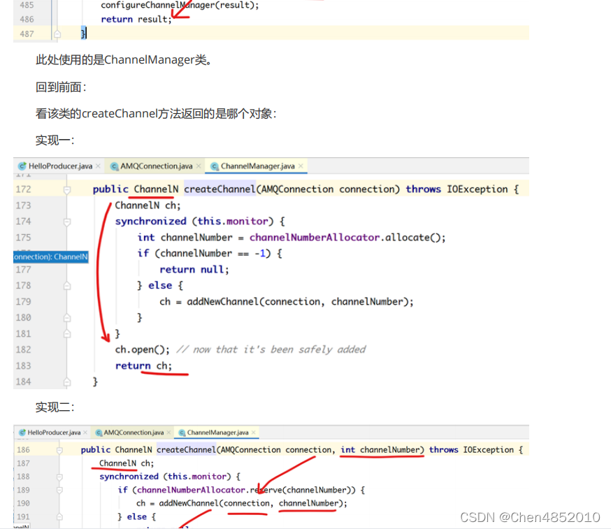Collapse synchronized fold at line 188
Image resolution: width=611 pixels, height=529 pixels.
click(59, 477)
